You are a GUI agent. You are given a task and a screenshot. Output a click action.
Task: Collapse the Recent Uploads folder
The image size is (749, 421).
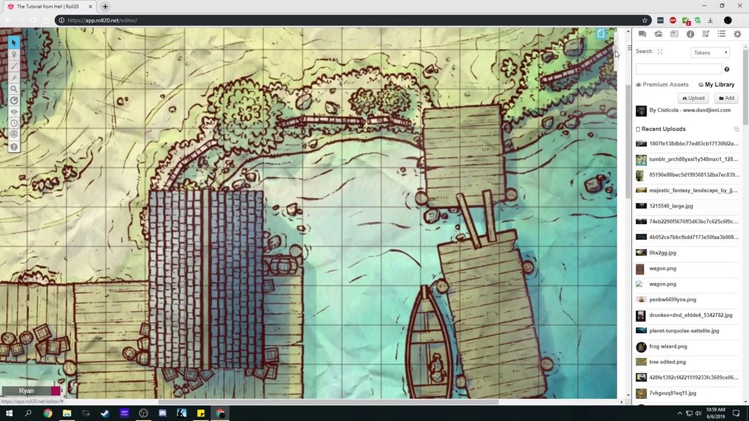pos(661,129)
